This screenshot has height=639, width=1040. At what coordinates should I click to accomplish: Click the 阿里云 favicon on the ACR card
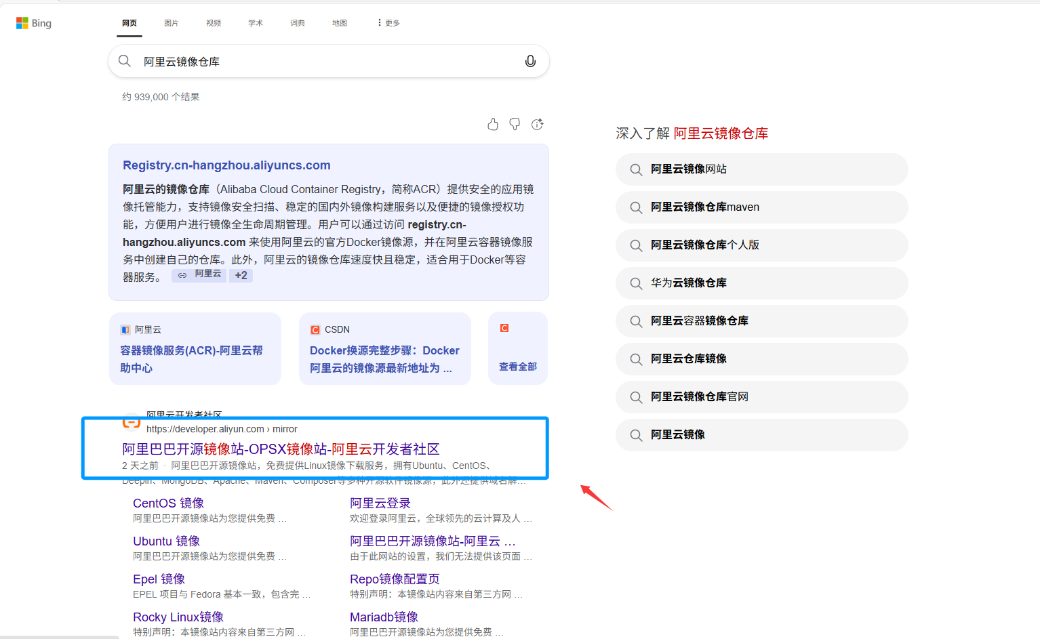point(125,330)
